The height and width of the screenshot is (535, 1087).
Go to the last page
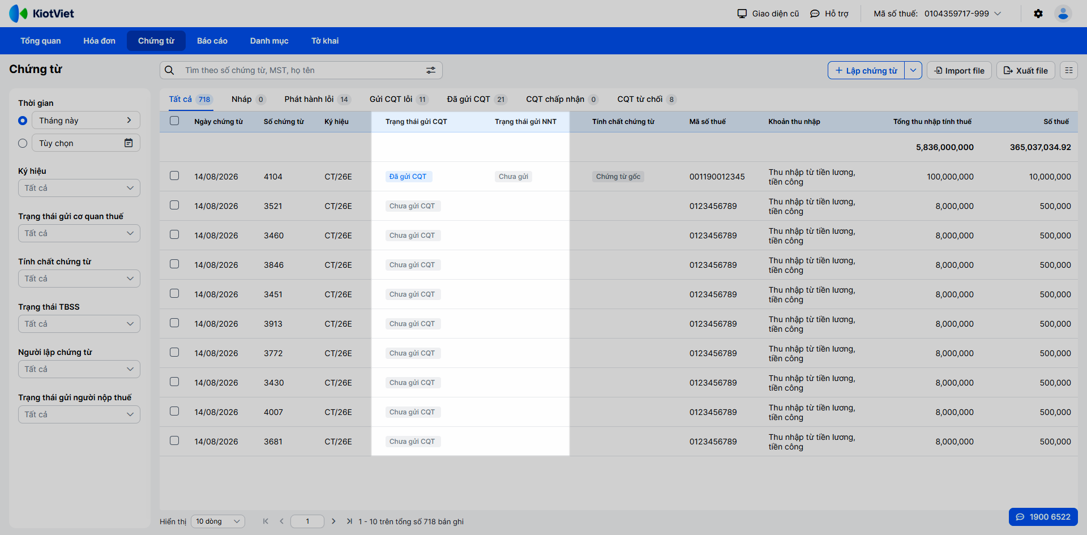(x=349, y=521)
